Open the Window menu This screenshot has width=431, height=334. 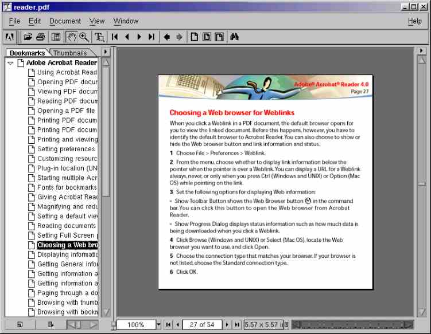(126, 21)
